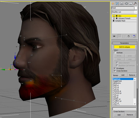Toggle the OdysseyTrimesh modifier lightbulb
The image size is (139, 118).
(x=114, y=18)
